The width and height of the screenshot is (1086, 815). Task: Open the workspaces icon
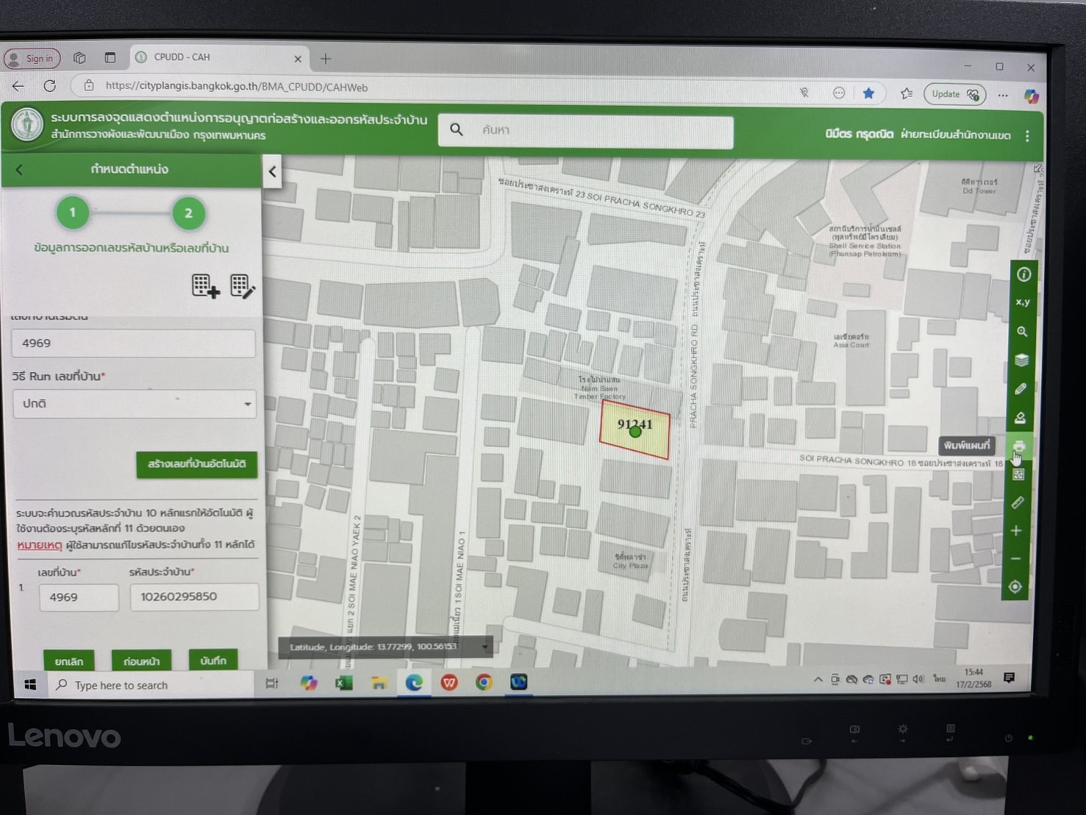pyautogui.click(x=79, y=57)
